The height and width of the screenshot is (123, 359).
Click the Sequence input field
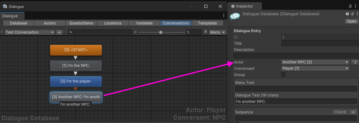click(x=296, y=118)
